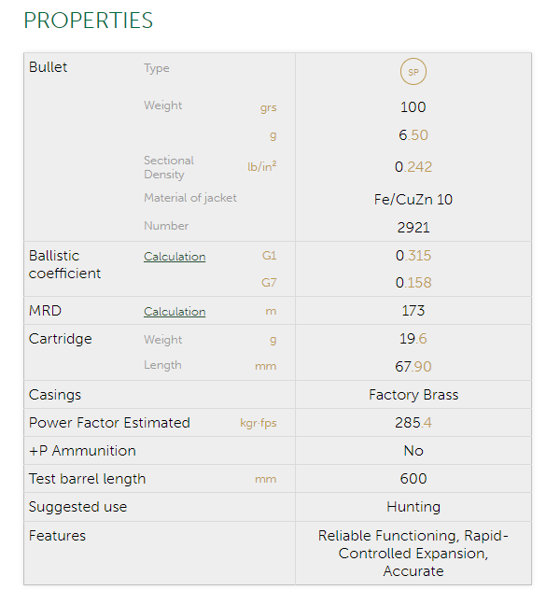Select MRD value 173
This screenshot has width=560, height=604.
(413, 311)
